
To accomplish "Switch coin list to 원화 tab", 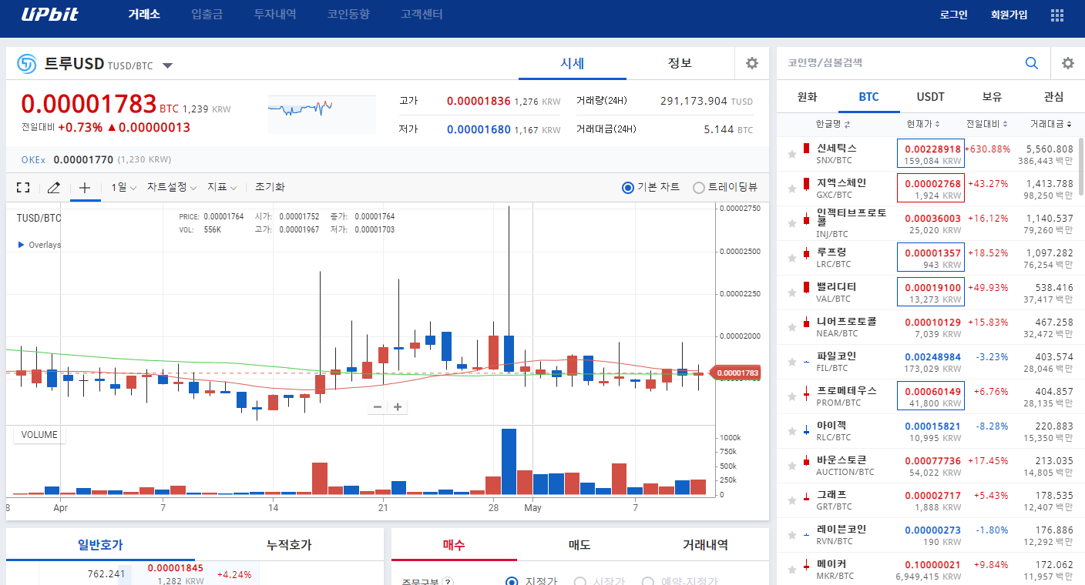I will click(x=807, y=97).
